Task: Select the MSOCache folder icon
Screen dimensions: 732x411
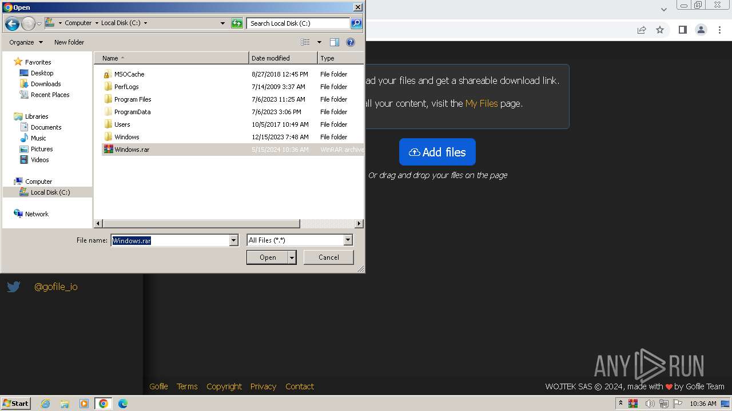Action: pos(108,74)
